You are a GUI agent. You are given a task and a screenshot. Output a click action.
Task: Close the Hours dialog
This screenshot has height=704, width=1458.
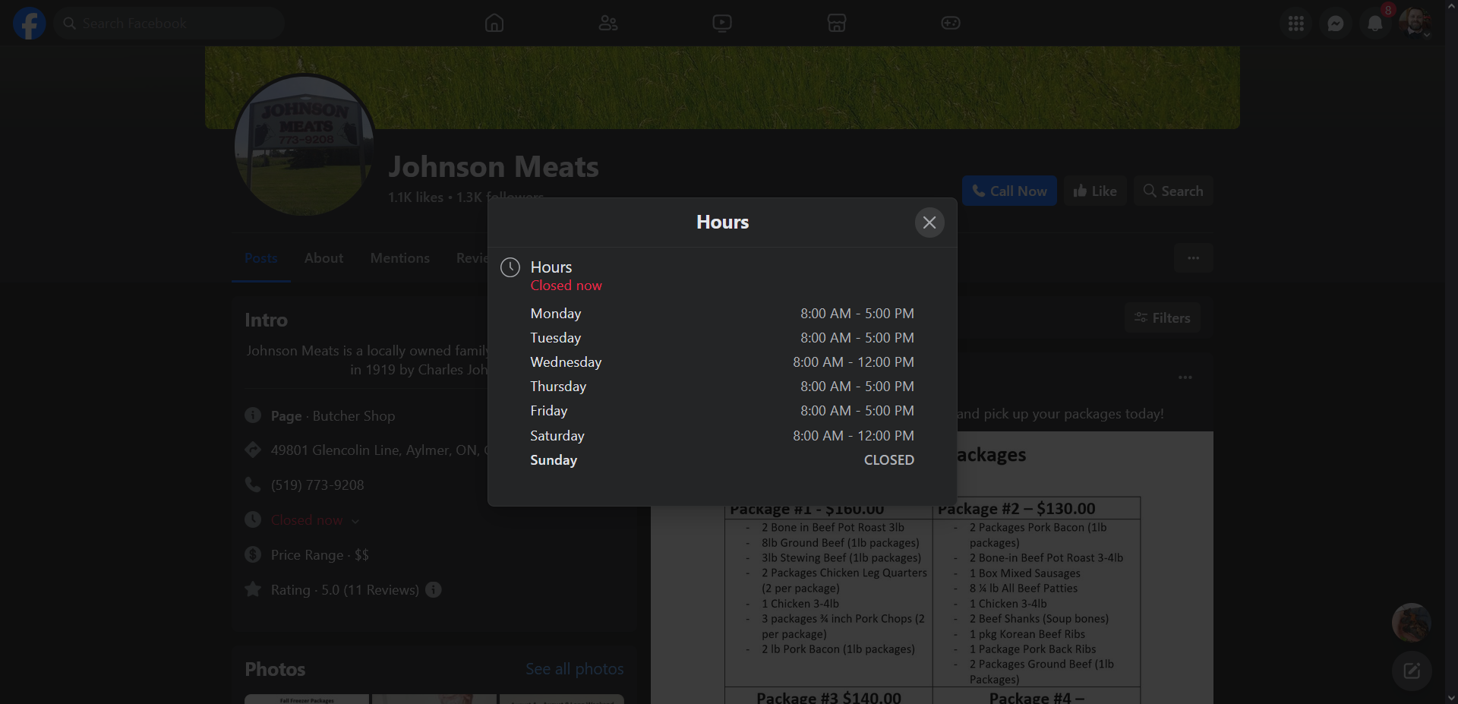click(929, 223)
